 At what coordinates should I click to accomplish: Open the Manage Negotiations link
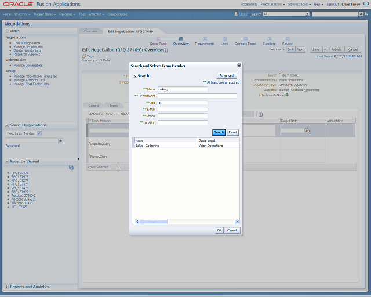coord(28,46)
